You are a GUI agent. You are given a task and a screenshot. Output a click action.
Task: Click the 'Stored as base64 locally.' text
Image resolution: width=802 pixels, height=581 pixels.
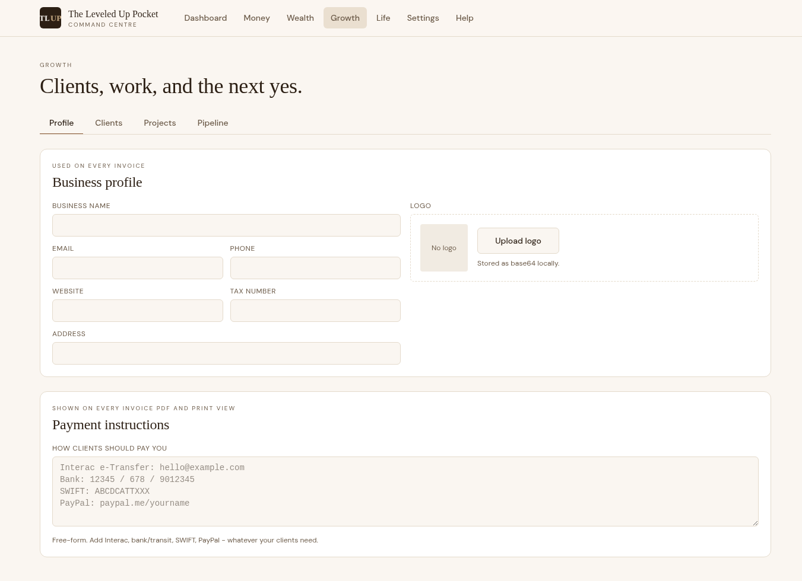(518, 263)
